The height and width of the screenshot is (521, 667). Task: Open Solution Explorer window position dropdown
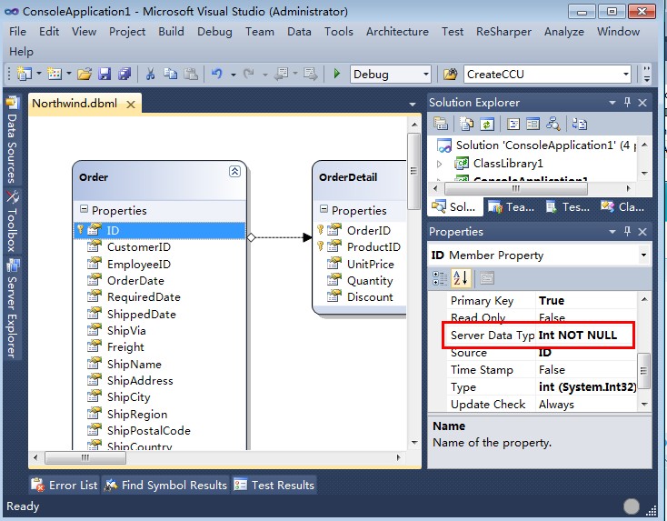(612, 103)
